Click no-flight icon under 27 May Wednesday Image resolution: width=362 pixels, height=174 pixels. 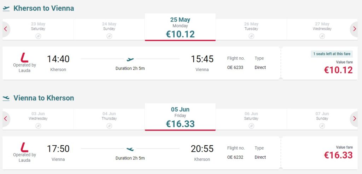pyautogui.click(x=322, y=36)
